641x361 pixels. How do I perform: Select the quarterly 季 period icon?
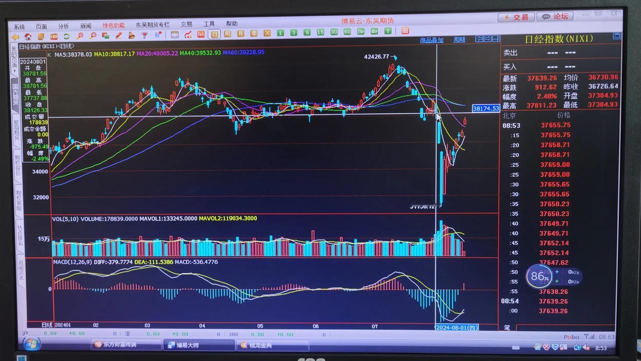click(x=254, y=34)
